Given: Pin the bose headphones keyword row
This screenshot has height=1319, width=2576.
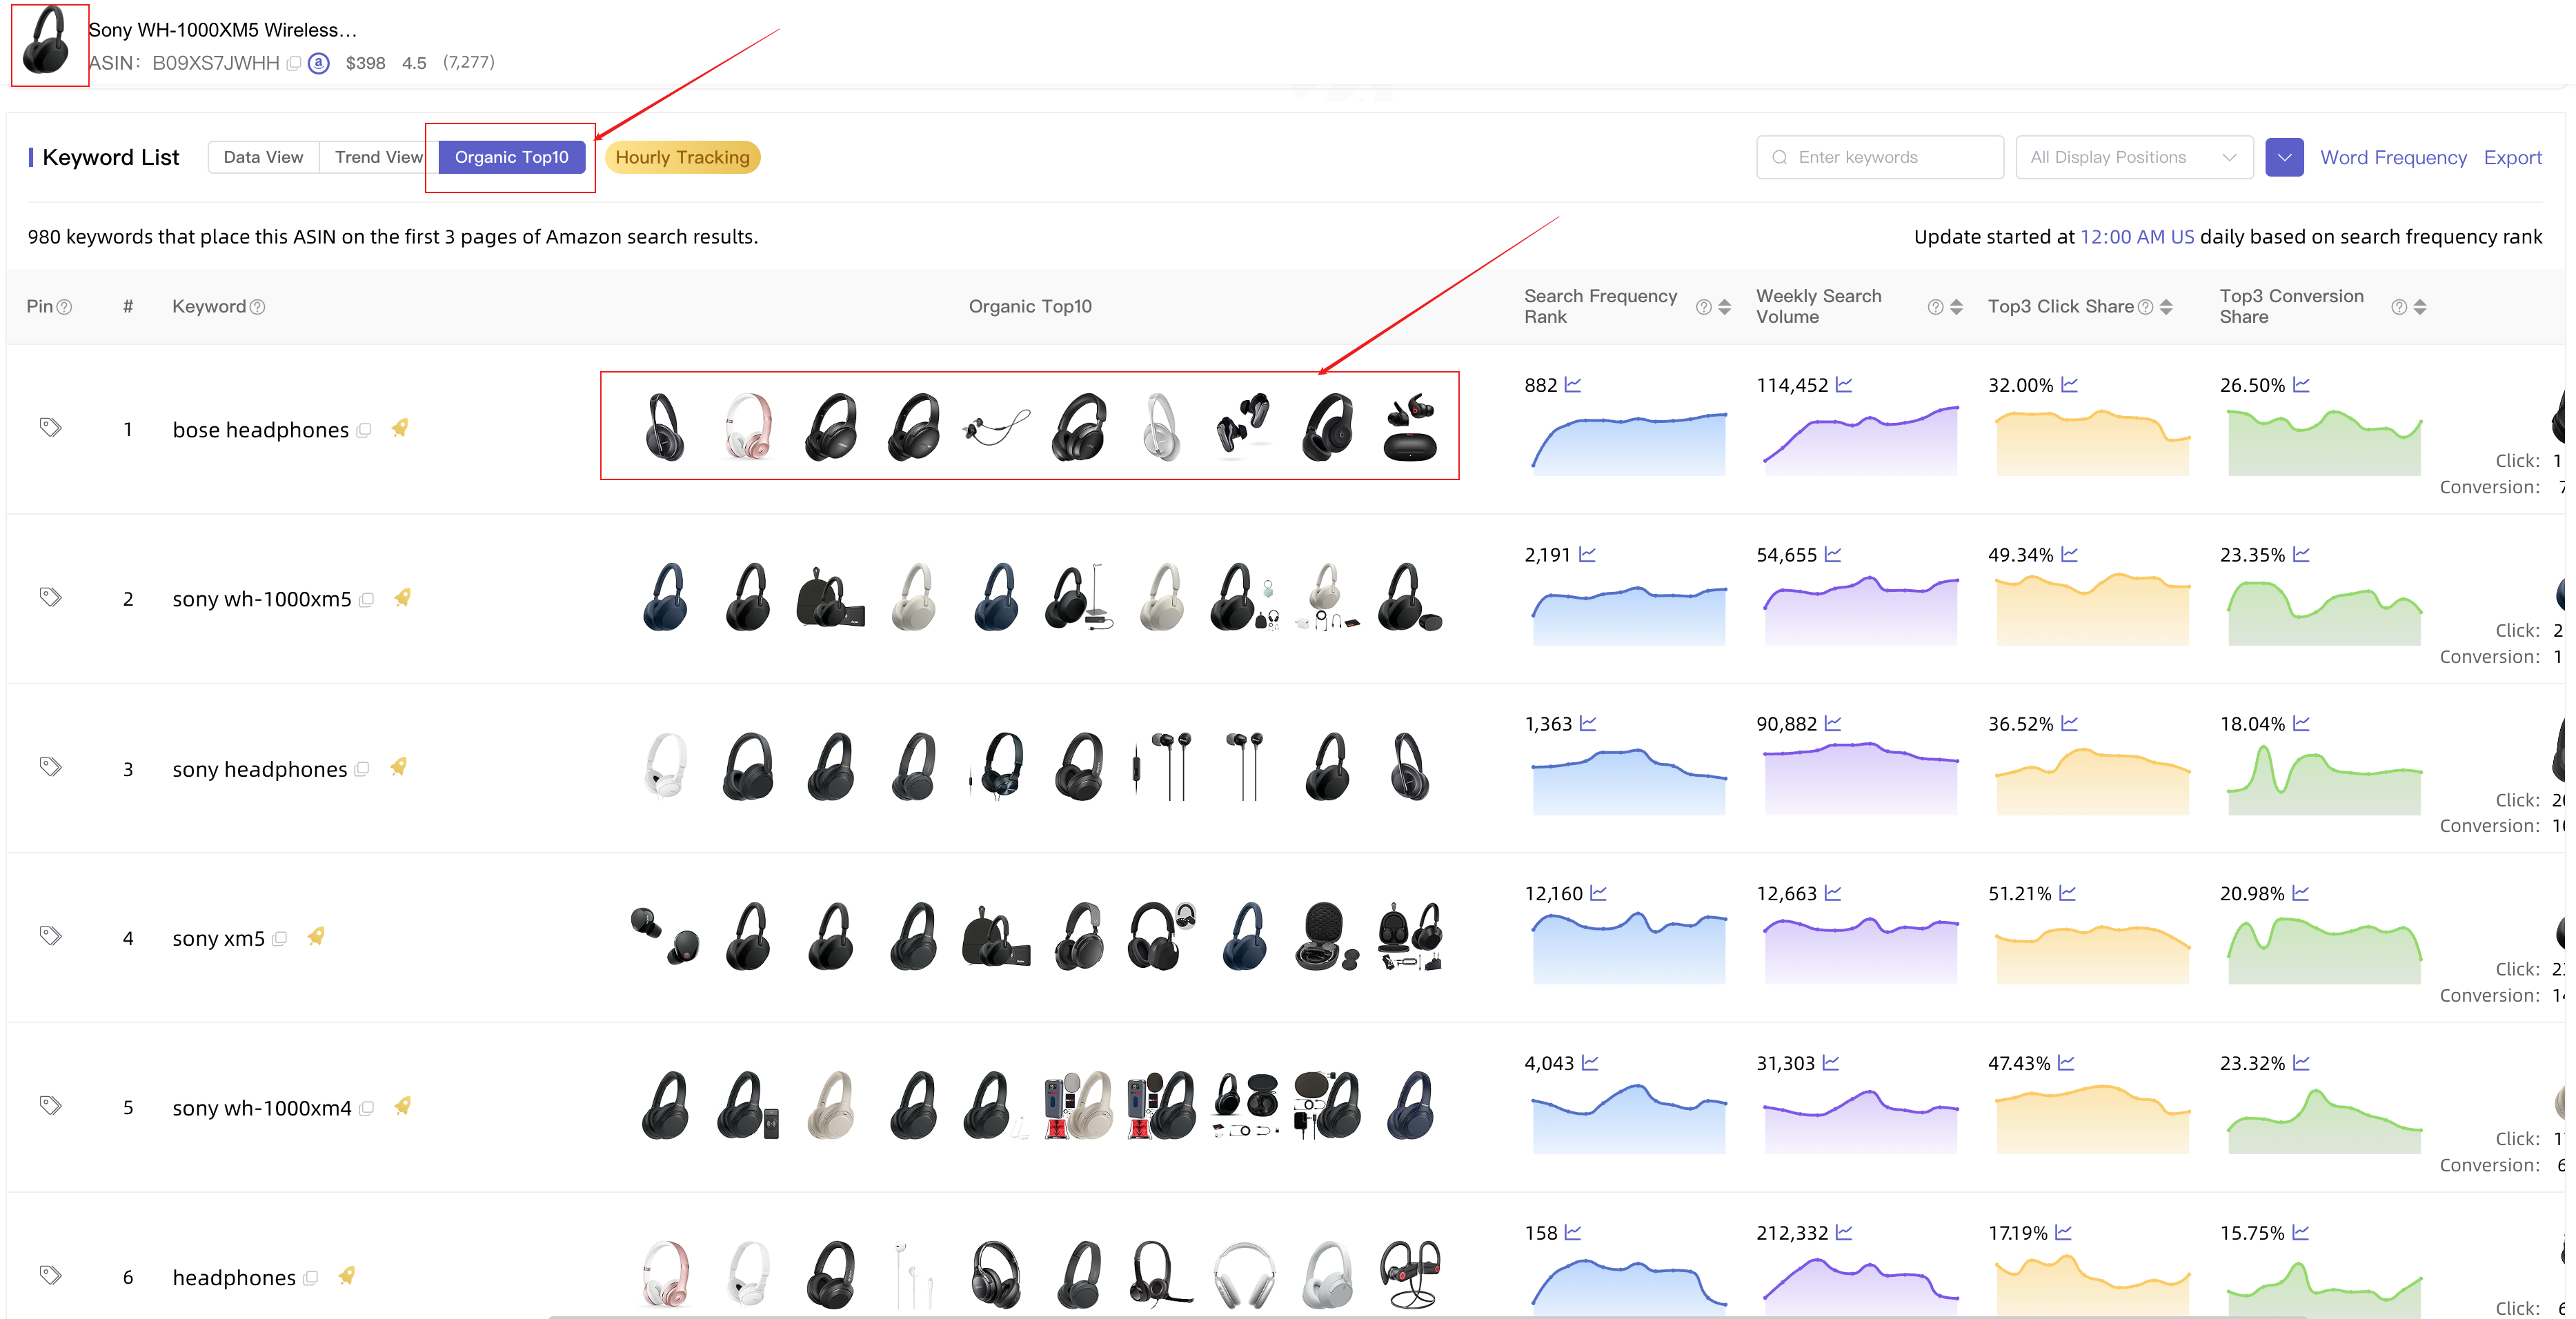Looking at the screenshot, I should click(50, 428).
